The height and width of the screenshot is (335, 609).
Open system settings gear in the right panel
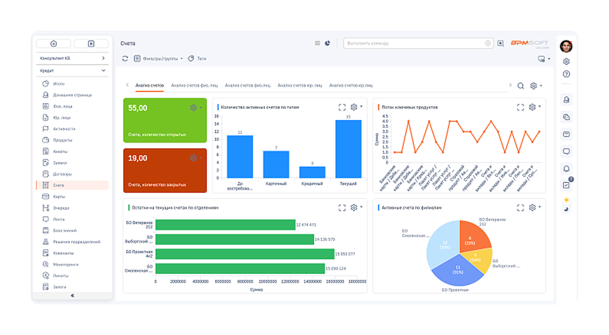coord(566,61)
